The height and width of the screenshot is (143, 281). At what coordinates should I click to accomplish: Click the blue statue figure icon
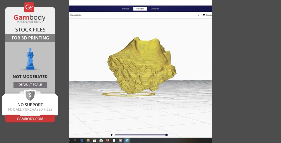pos(30,59)
